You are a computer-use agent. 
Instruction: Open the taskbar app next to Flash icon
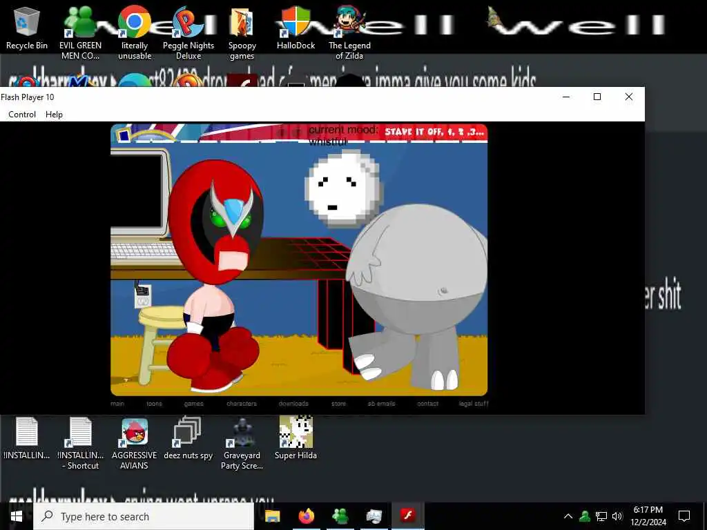point(374,516)
